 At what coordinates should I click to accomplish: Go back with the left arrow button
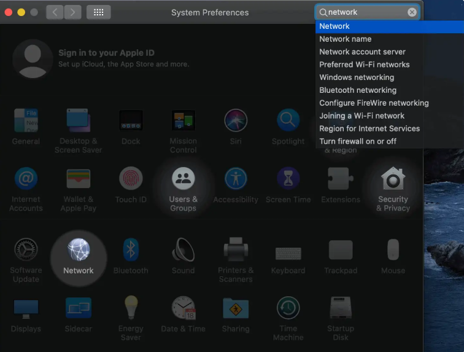pyautogui.click(x=55, y=12)
